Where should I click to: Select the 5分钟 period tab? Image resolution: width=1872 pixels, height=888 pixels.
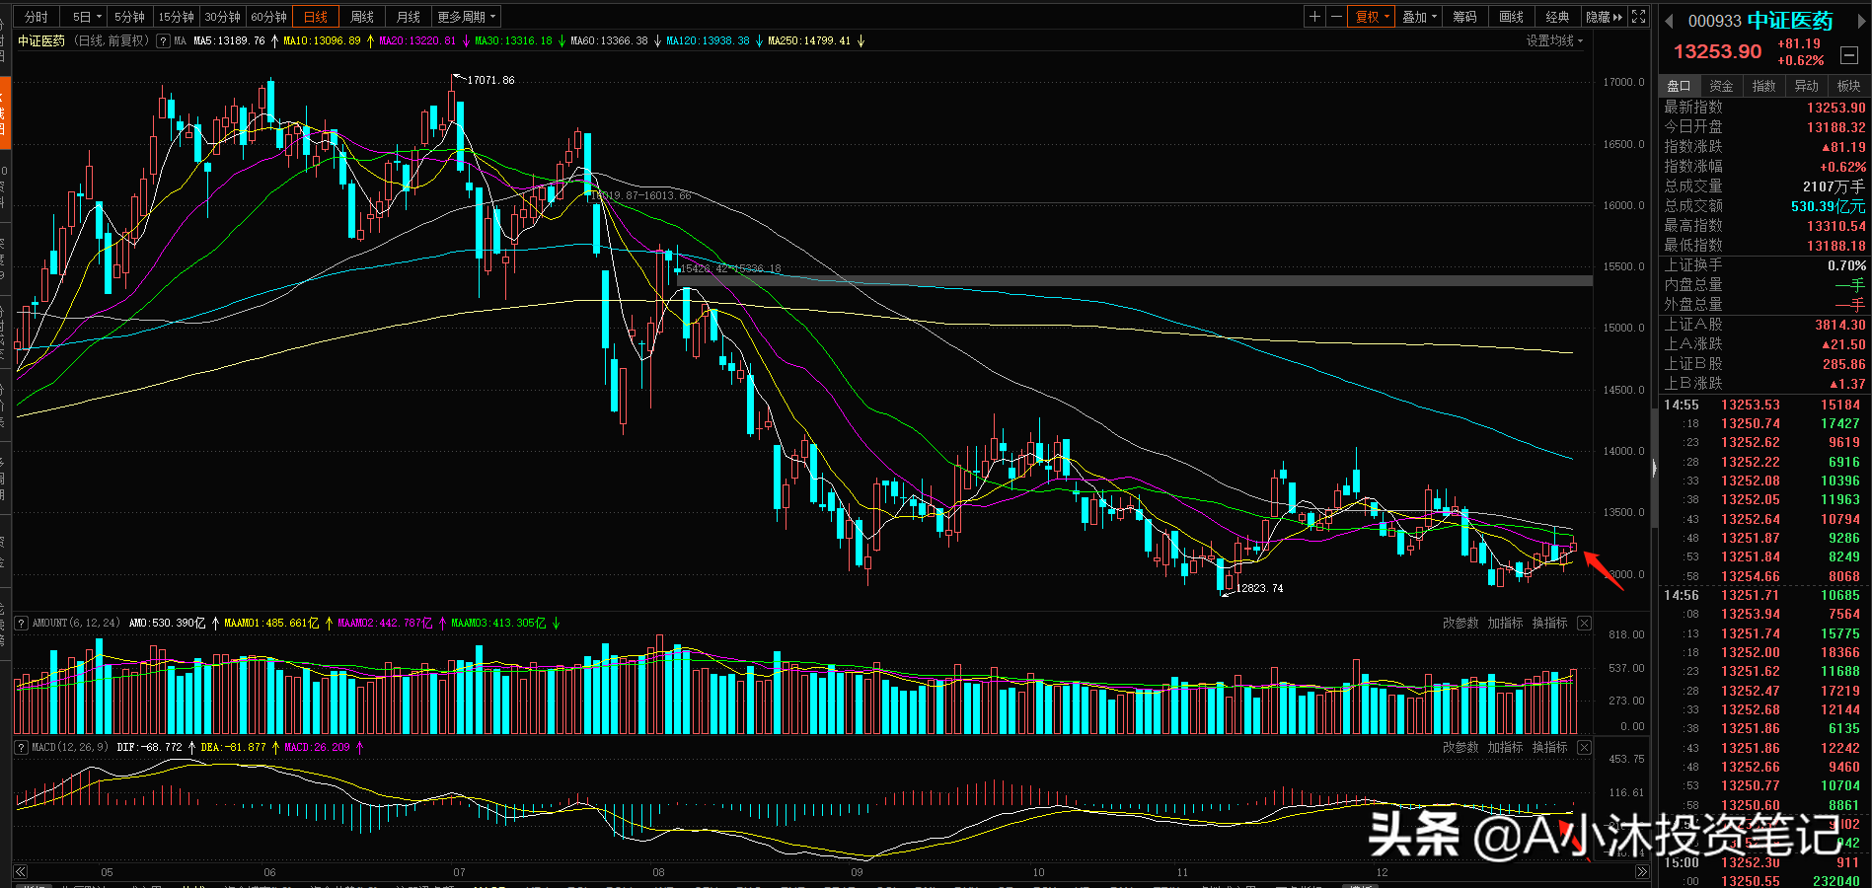[129, 17]
